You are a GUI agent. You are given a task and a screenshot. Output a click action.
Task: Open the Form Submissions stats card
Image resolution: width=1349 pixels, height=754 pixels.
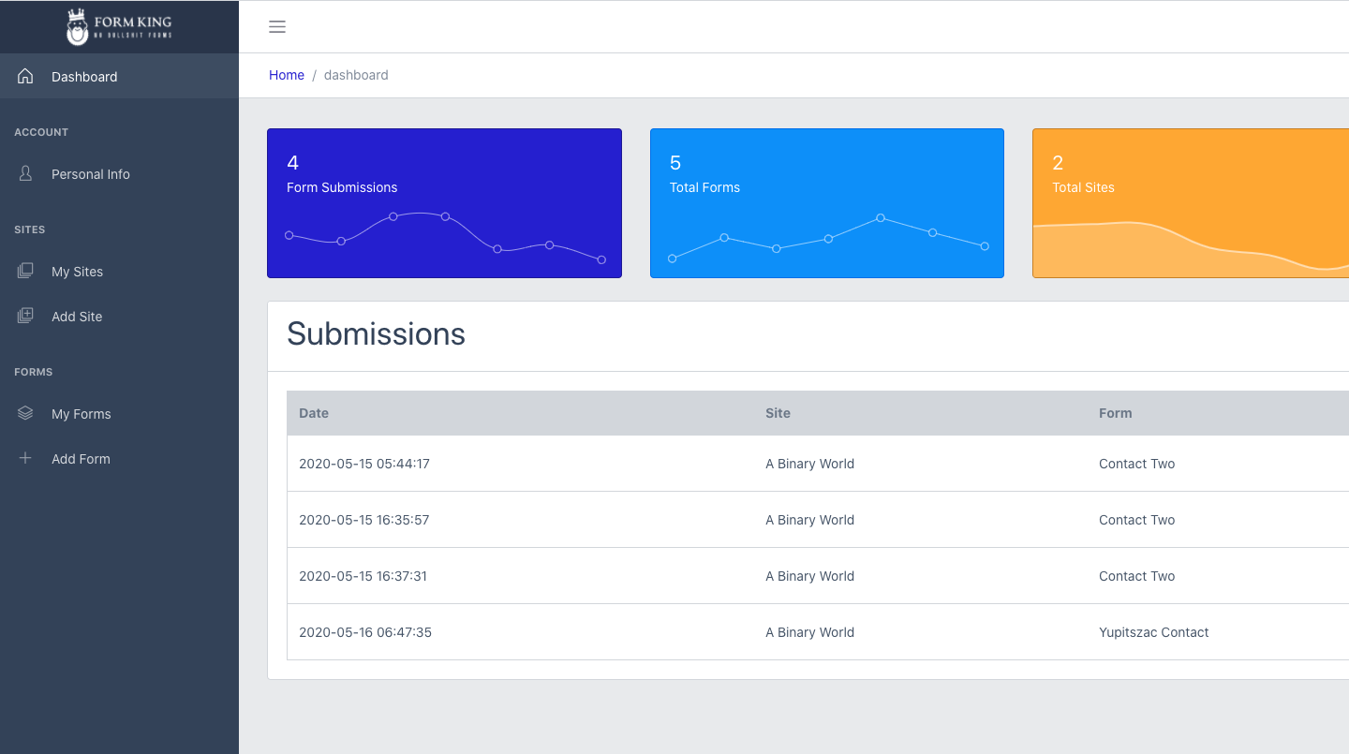tap(444, 203)
